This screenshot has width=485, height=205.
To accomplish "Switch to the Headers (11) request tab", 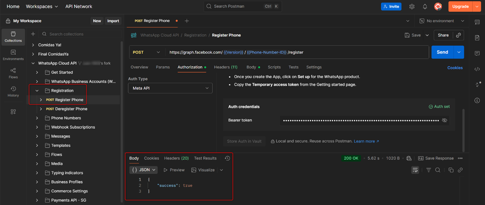I will [x=225, y=67].
